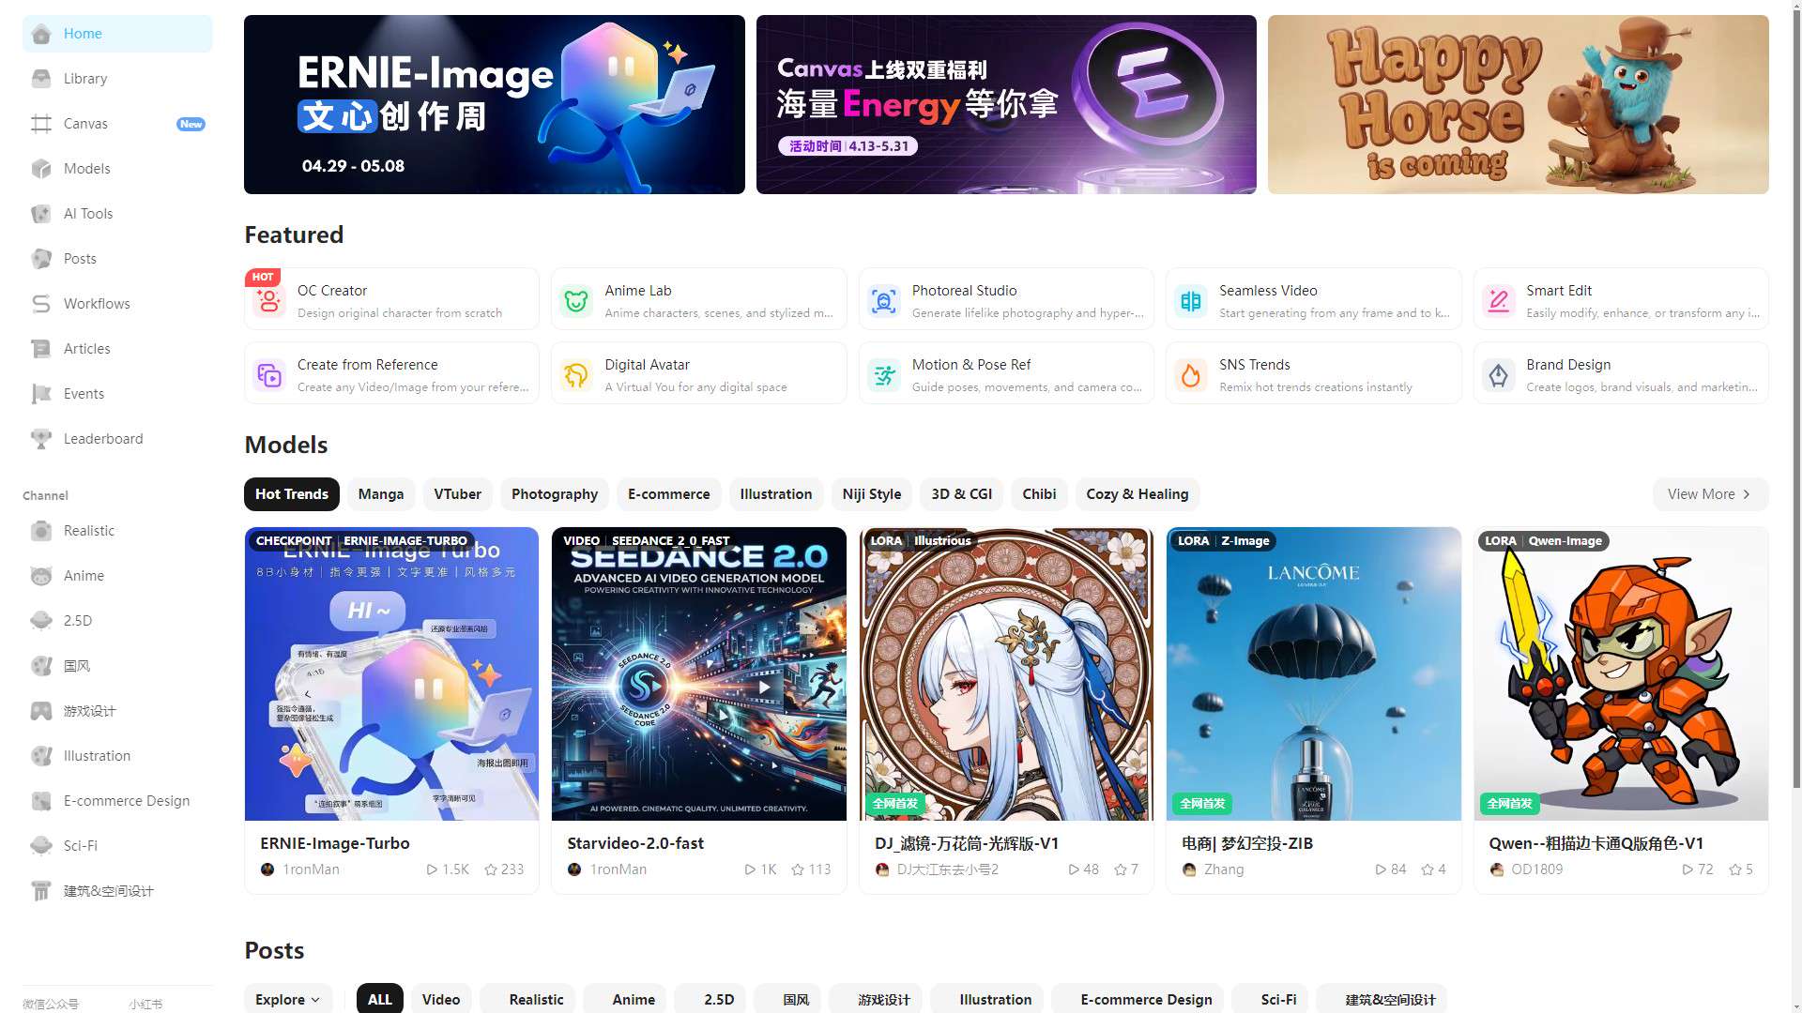Open the ERNIE-Image banner

point(495,104)
